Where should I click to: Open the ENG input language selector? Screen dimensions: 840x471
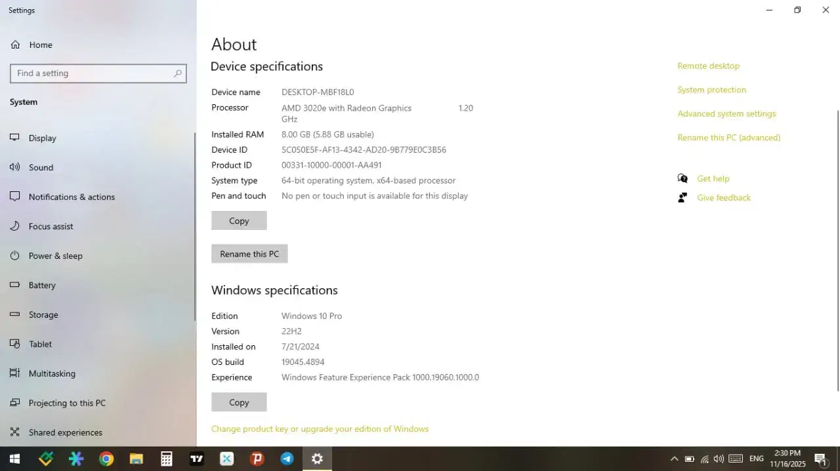pos(757,459)
